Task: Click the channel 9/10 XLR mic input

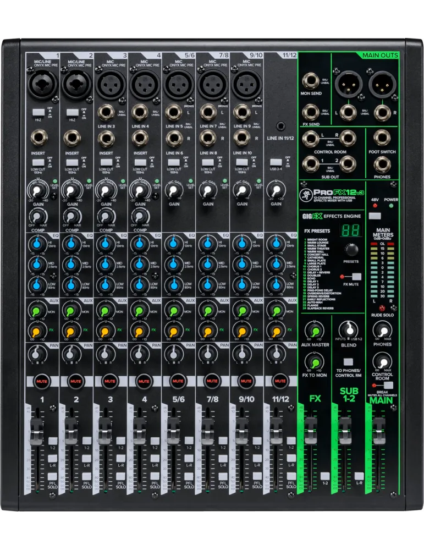Action: tap(246, 84)
